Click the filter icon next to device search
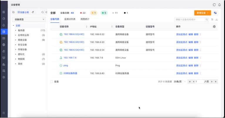The height and width of the screenshot is (118, 225). point(212,19)
